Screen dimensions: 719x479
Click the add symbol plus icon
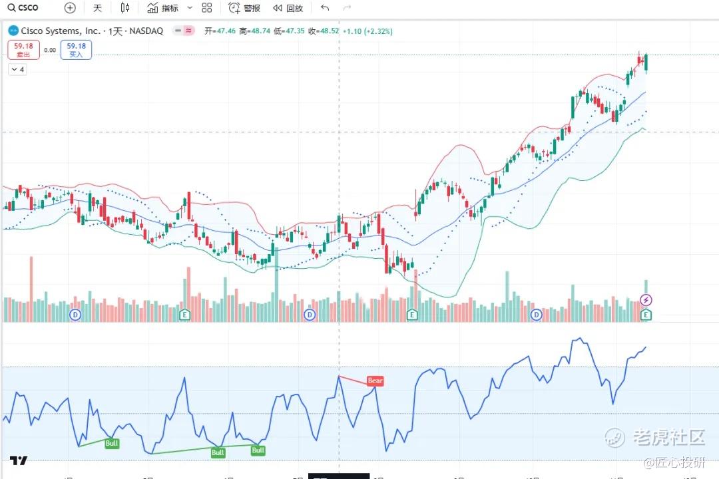pos(70,8)
